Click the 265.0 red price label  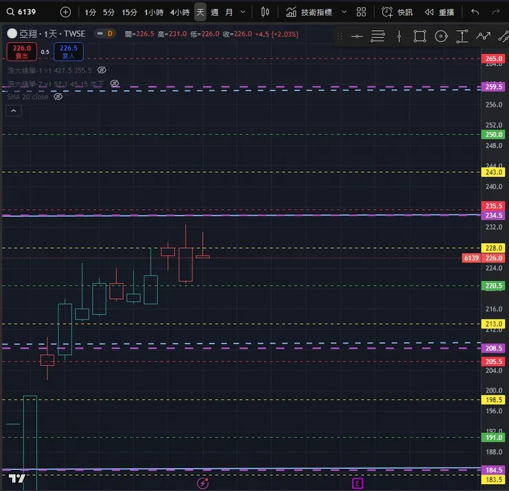click(x=493, y=59)
